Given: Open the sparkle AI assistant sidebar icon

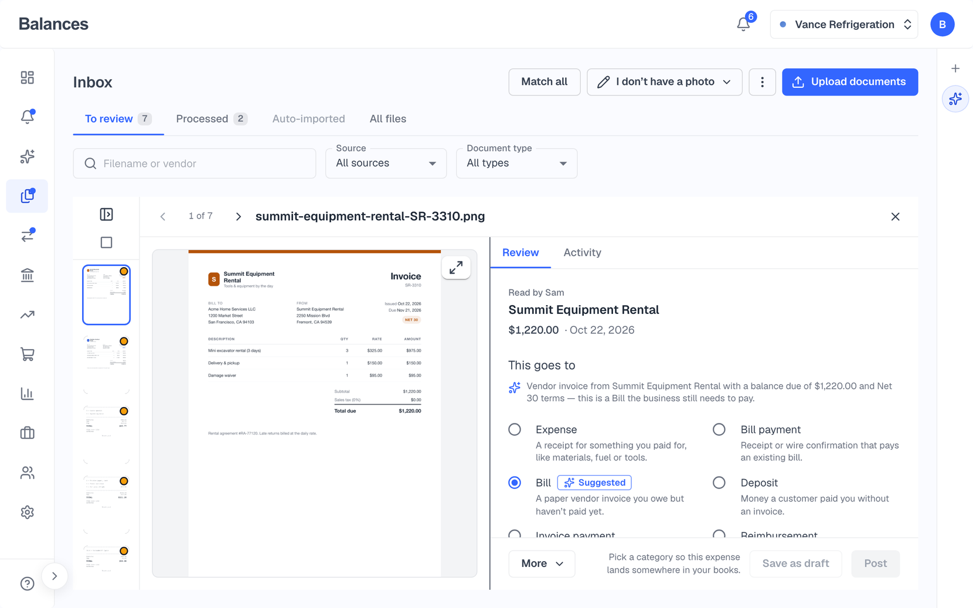Looking at the screenshot, I should point(27,156).
